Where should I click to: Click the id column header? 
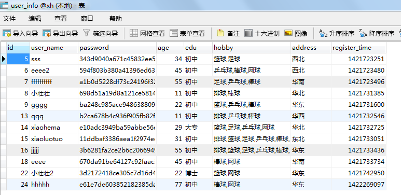(x=18, y=48)
